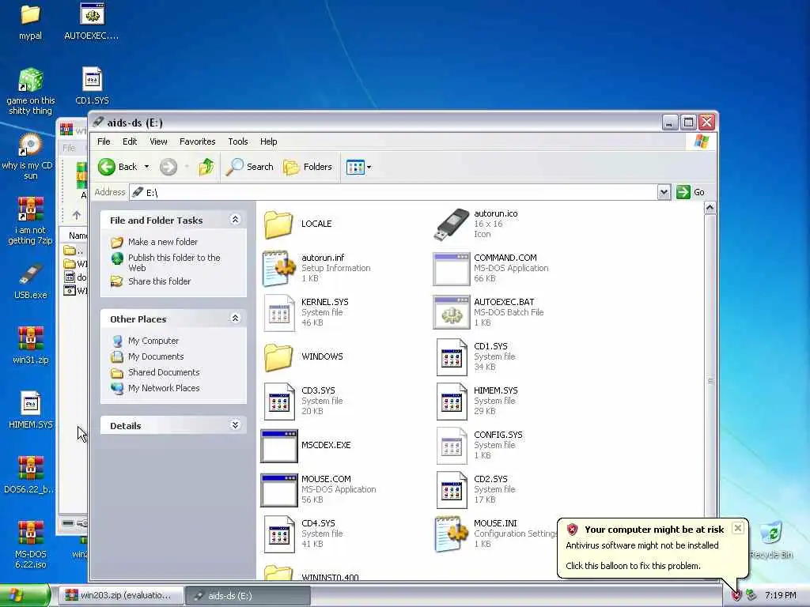Open the File menu in Explorer
Screen dimensions: 810x607
pos(104,141)
